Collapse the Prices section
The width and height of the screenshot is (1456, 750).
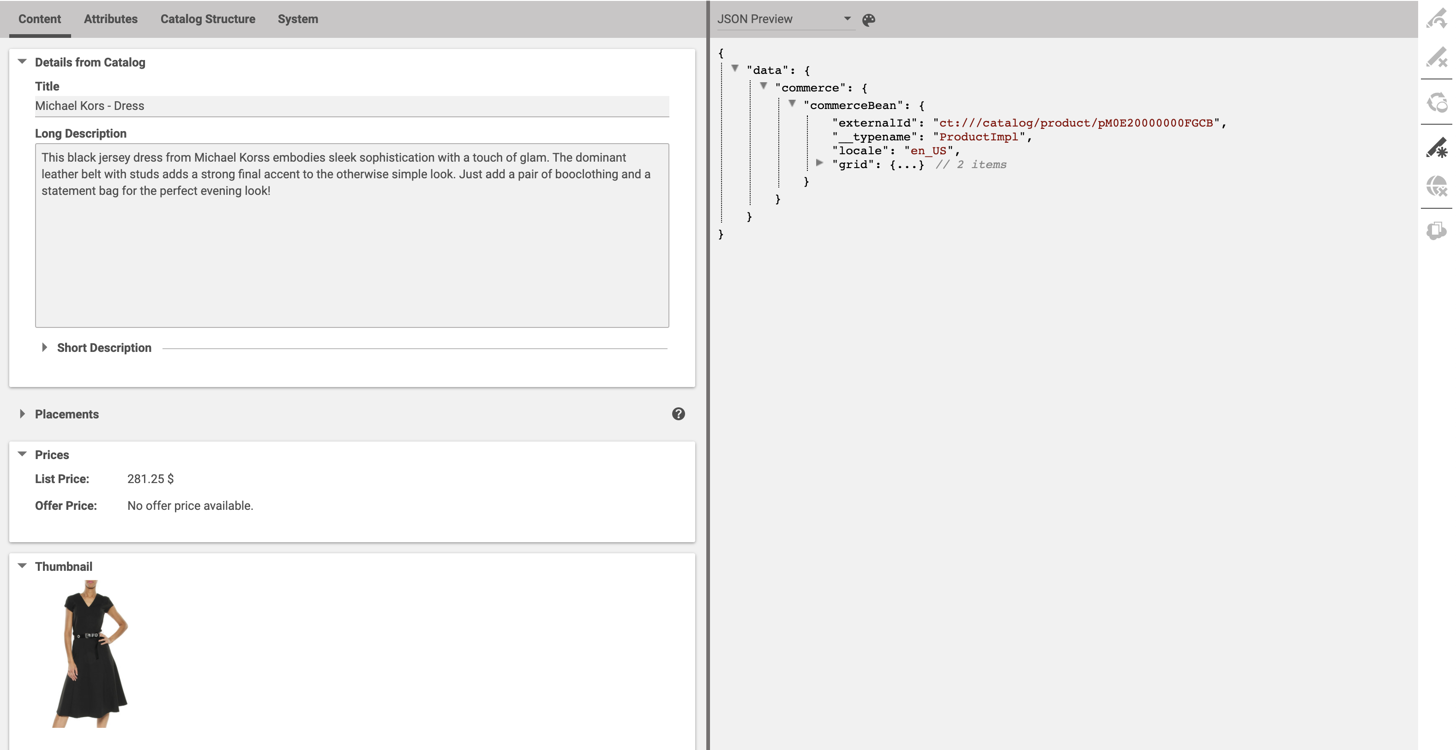(x=22, y=454)
